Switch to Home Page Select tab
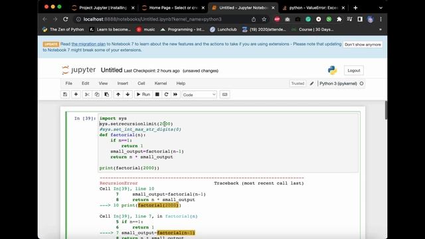425x239 pixels. point(173,8)
